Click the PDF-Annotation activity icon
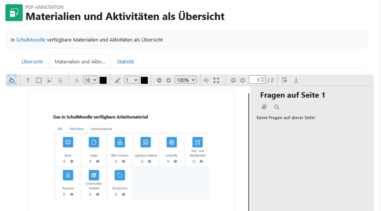Viewport: 381px width, 211px height. (14, 13)
